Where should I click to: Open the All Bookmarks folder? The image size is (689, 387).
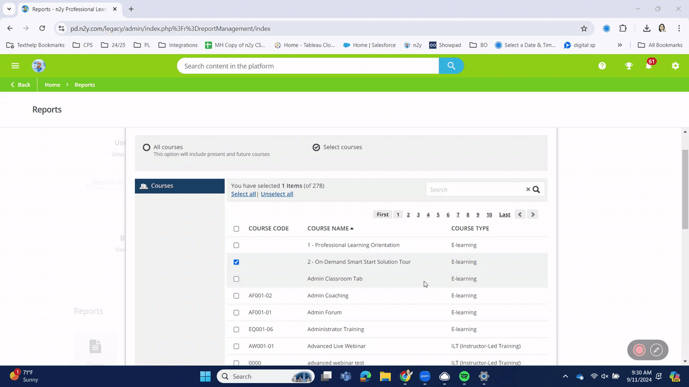(660, 45)
